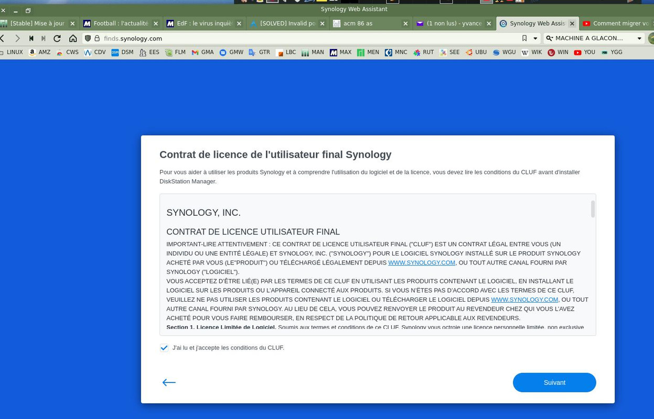Open the WIN bookmark
Viewport: 654px width, 419px height.
click(557, 52)
